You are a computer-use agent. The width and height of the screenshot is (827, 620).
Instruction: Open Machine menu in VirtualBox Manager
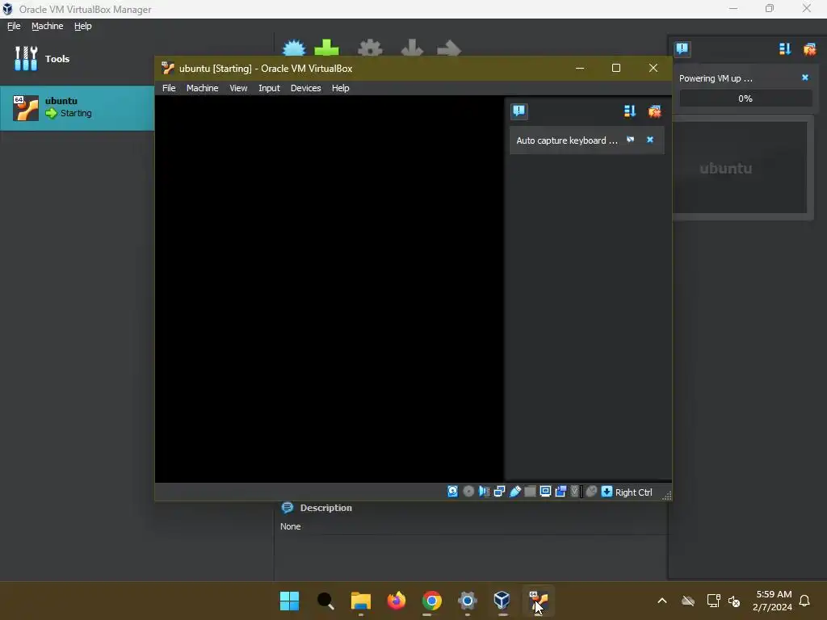tap(47, 26)
